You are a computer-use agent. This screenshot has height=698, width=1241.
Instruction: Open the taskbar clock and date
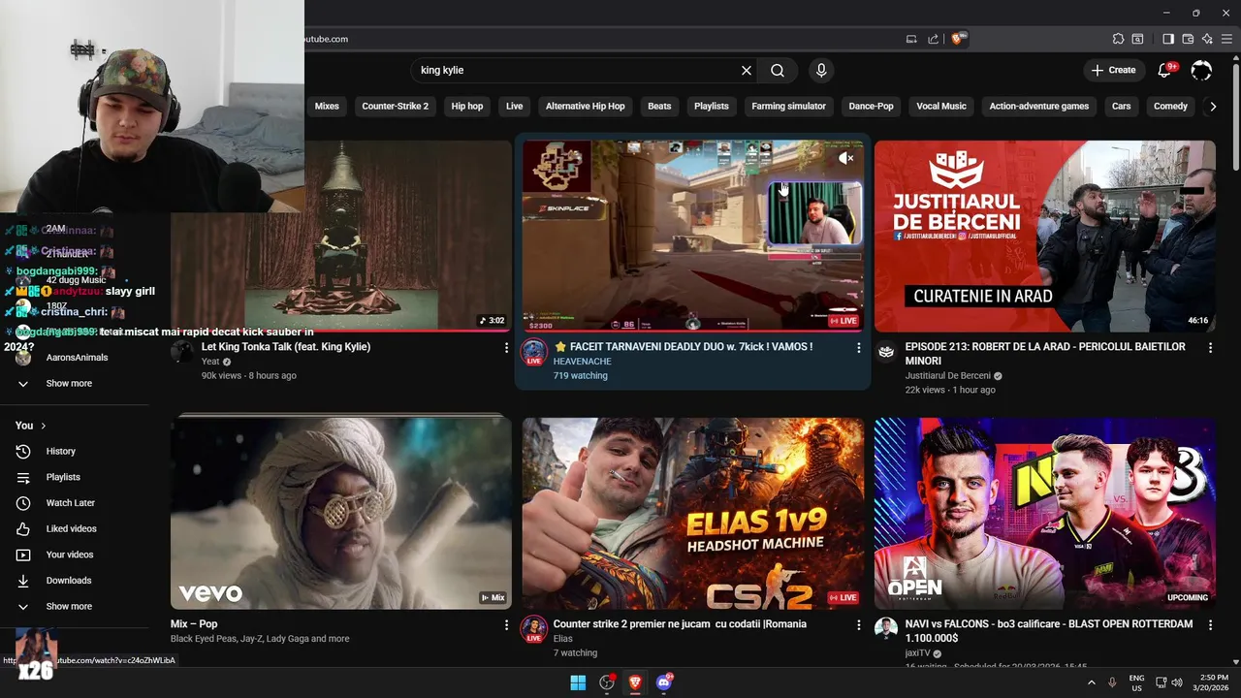click(1210, 682)
